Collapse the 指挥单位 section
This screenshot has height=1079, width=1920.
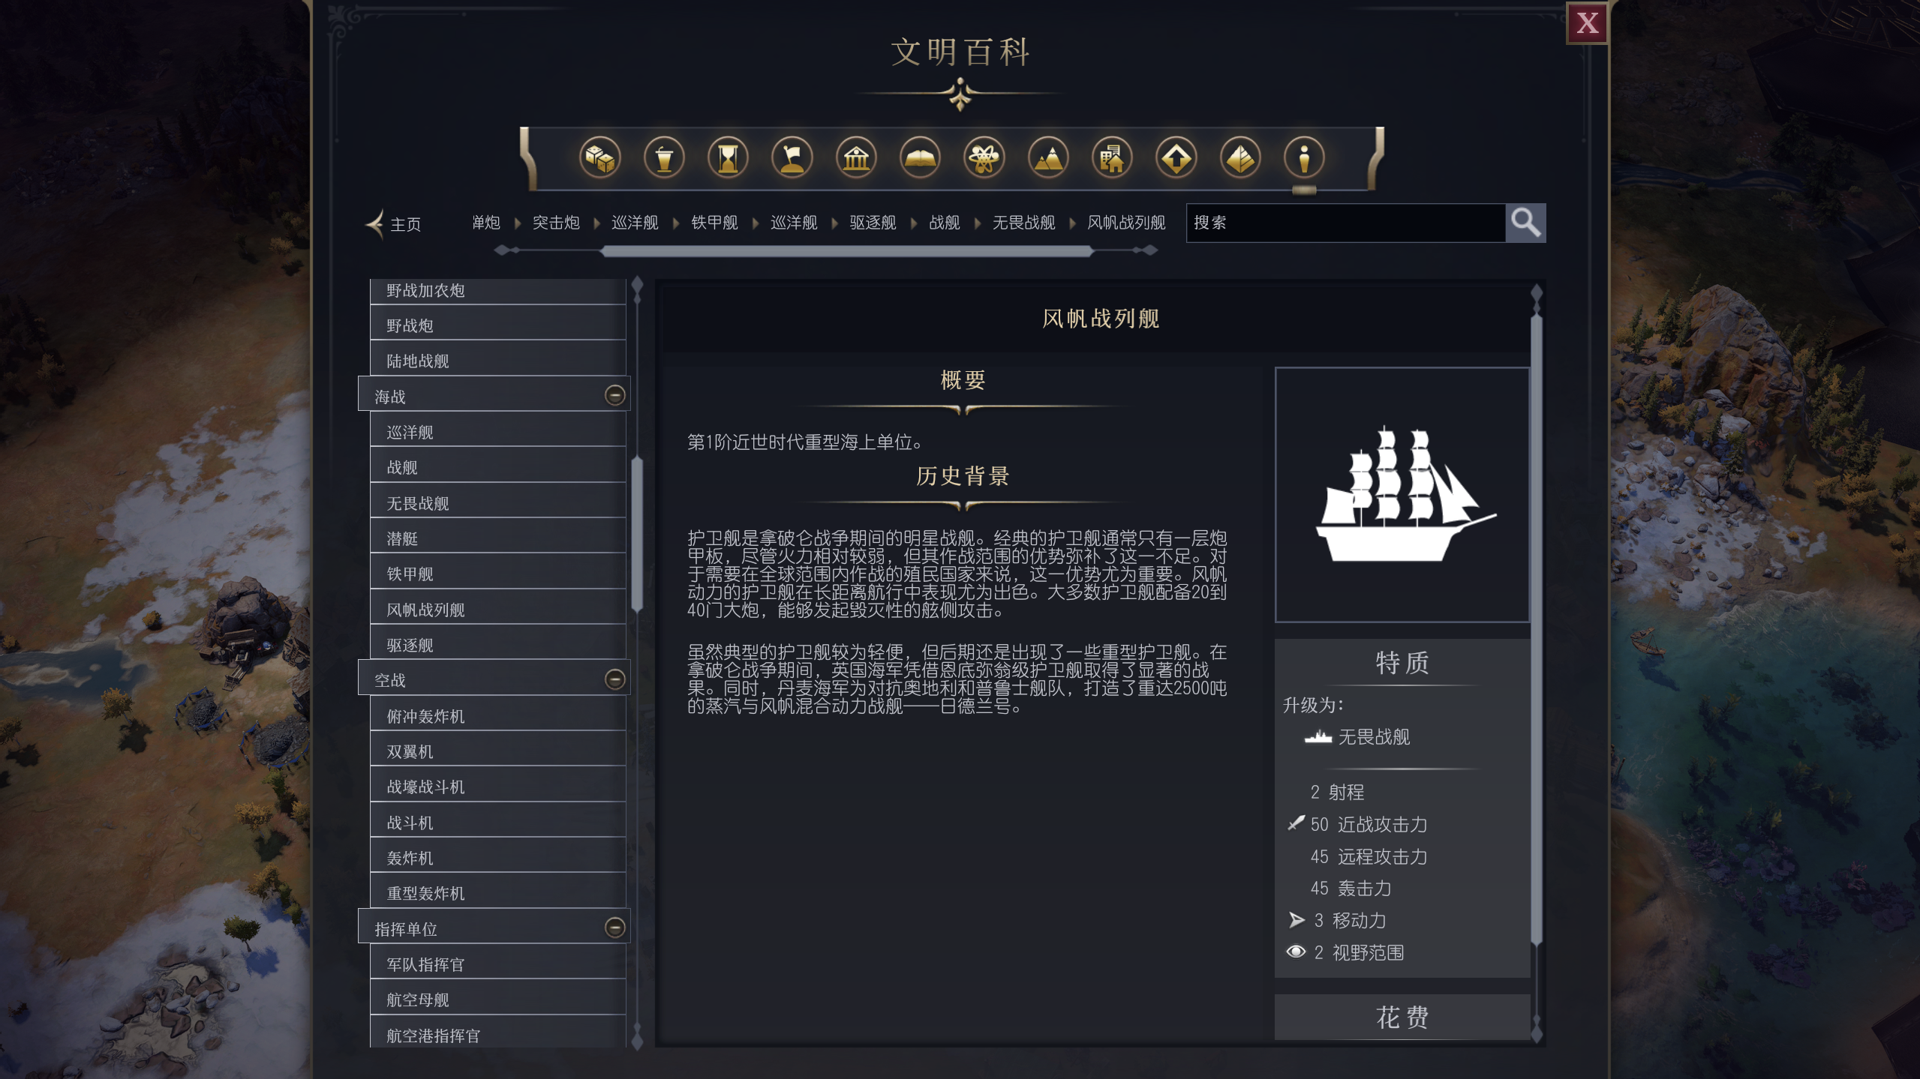click(614, 928)
